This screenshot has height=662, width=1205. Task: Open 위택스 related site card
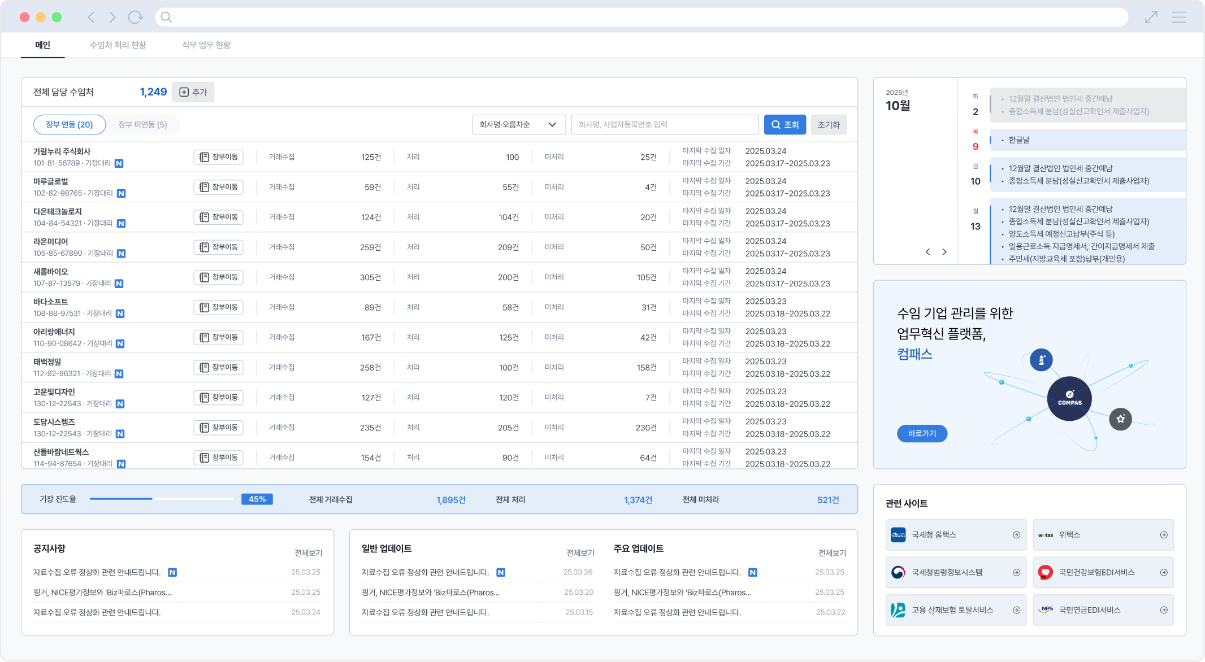coord(1103,535)
